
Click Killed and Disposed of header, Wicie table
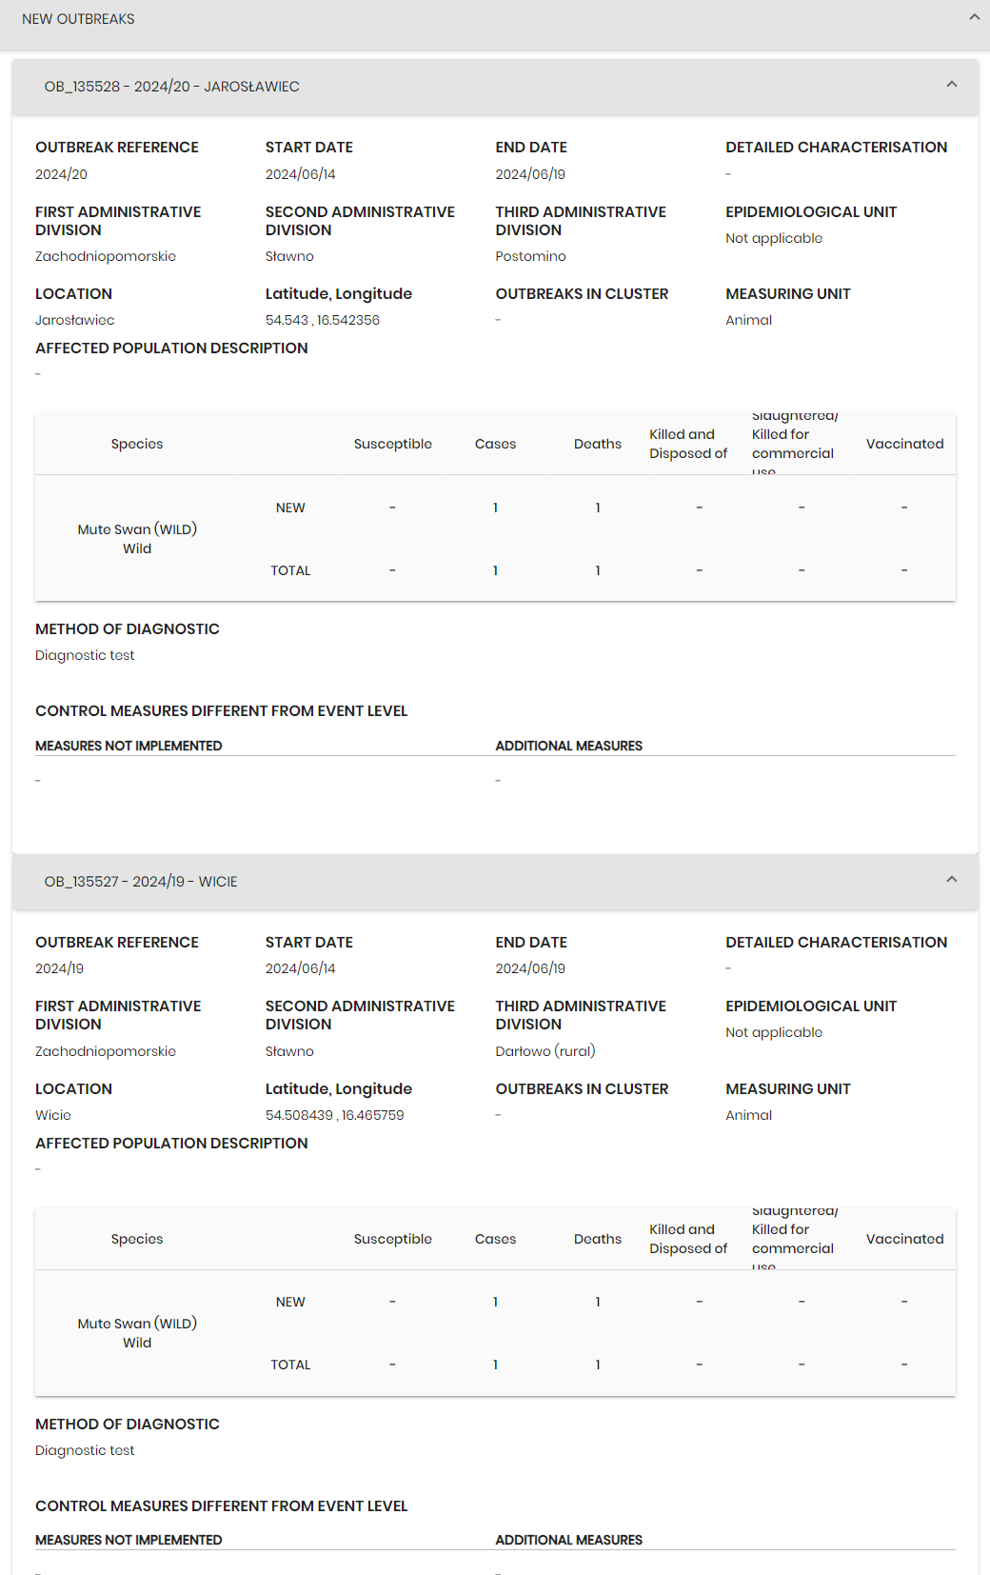point(687,1239)
